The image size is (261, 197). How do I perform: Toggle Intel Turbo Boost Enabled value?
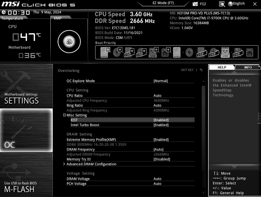click(161, 125)
